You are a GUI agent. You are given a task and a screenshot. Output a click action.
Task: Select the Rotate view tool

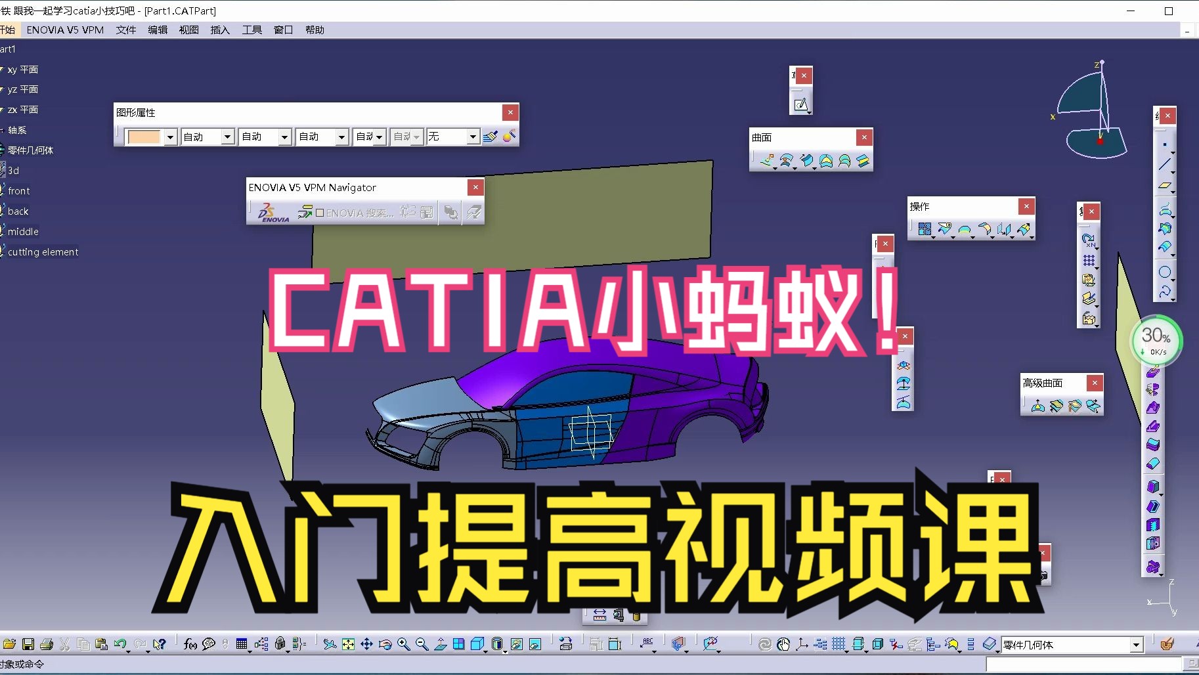pos(385,644)
